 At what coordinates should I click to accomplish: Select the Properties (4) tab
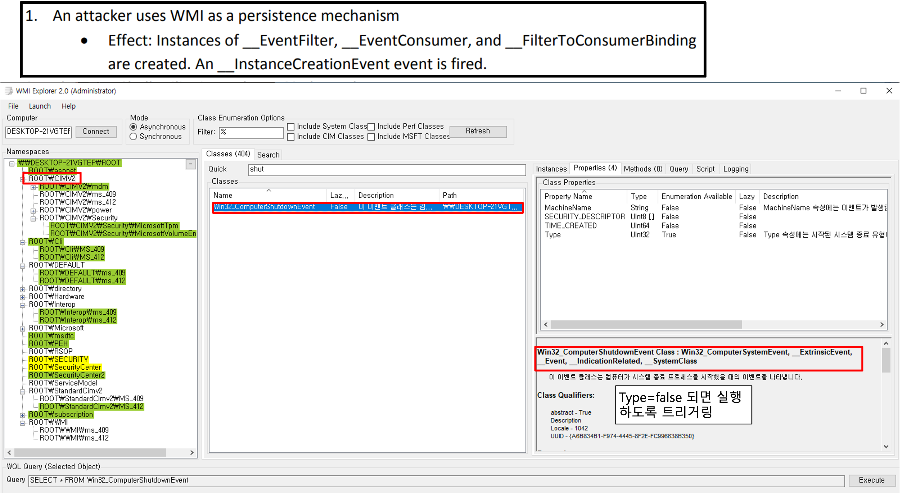(595, 168)
